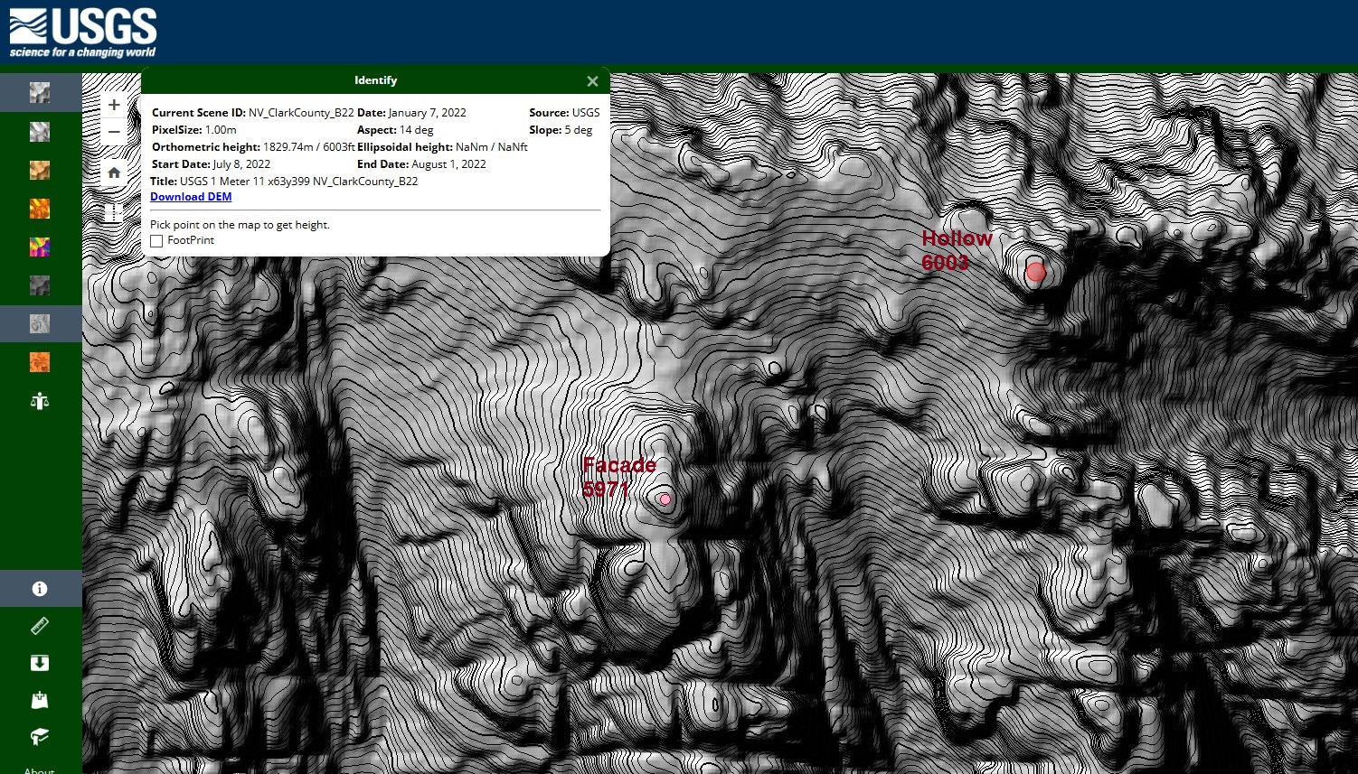
Task: Select the light gray multidirectional hillshade thumbnail
Action: click(40, 132)
